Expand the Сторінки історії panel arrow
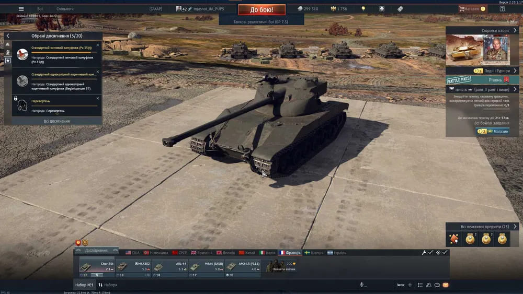This screenshot has width=523, height=294. click(x=514, y=31)
